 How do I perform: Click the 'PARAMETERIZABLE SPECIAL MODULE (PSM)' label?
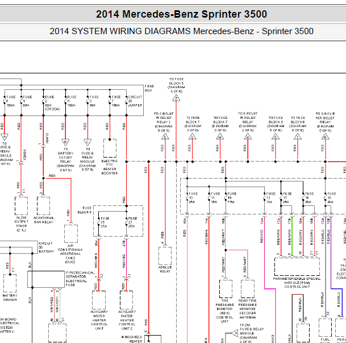pyautogui.click(x=297, y=281)
